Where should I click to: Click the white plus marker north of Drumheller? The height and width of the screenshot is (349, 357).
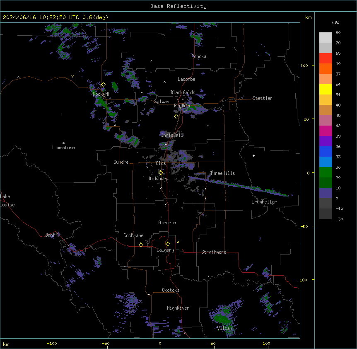253,155
